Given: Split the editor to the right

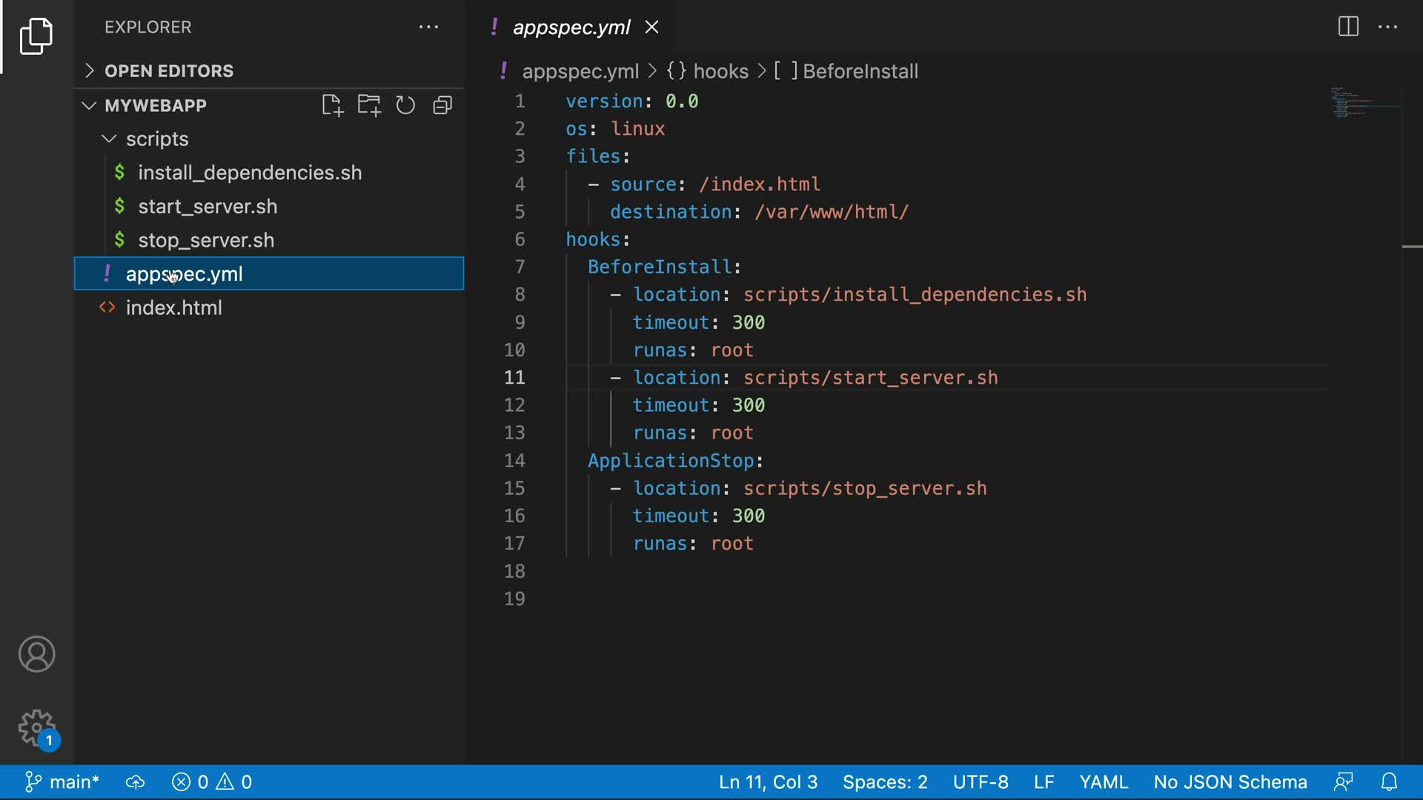Looking at the screenshot, I should [1347, 27].
